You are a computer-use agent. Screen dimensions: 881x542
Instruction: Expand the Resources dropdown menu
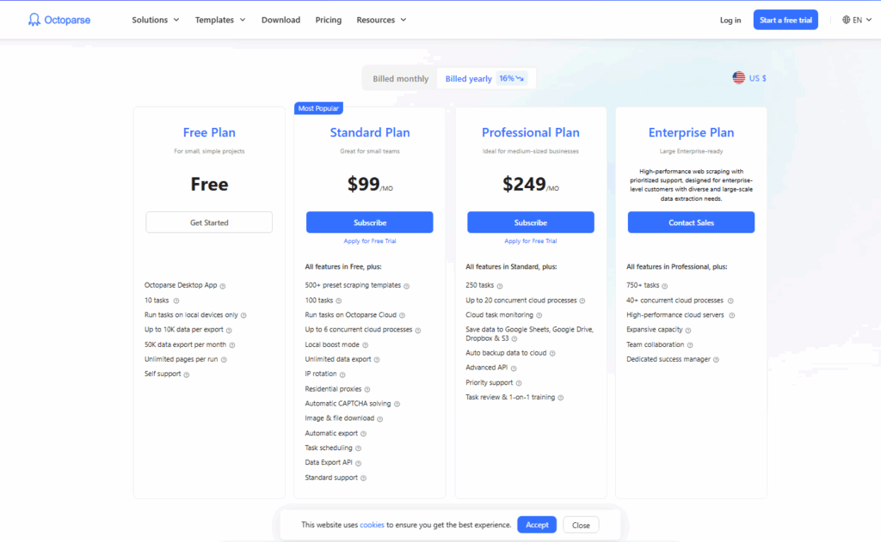(x=381, y=20)
